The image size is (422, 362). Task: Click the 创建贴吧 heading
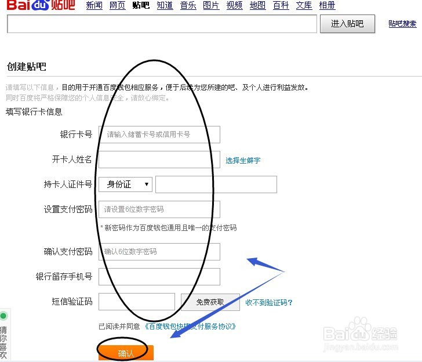[27, 67]
